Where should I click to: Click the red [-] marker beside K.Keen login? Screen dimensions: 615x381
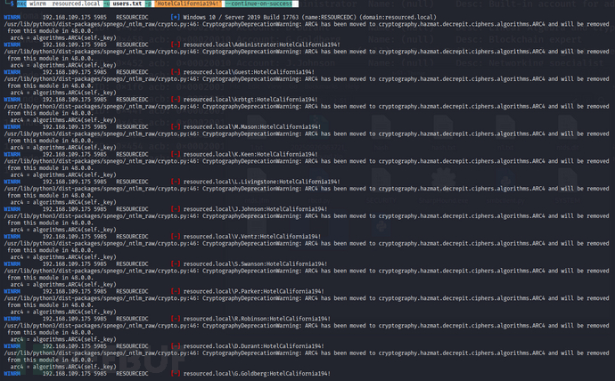click(x=175, y=154)
